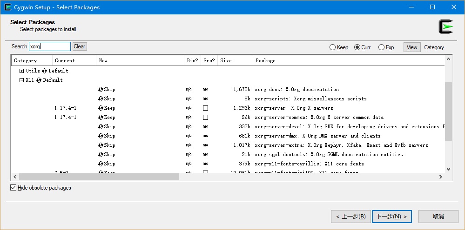Cycle the Skip icon for xorg-server-extra
Screen dimensions: 465x230
pos(101,145)
